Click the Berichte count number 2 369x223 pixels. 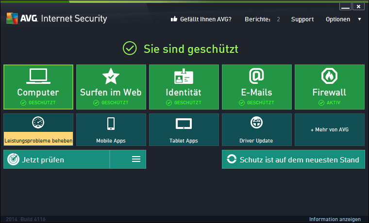[278, 19]
